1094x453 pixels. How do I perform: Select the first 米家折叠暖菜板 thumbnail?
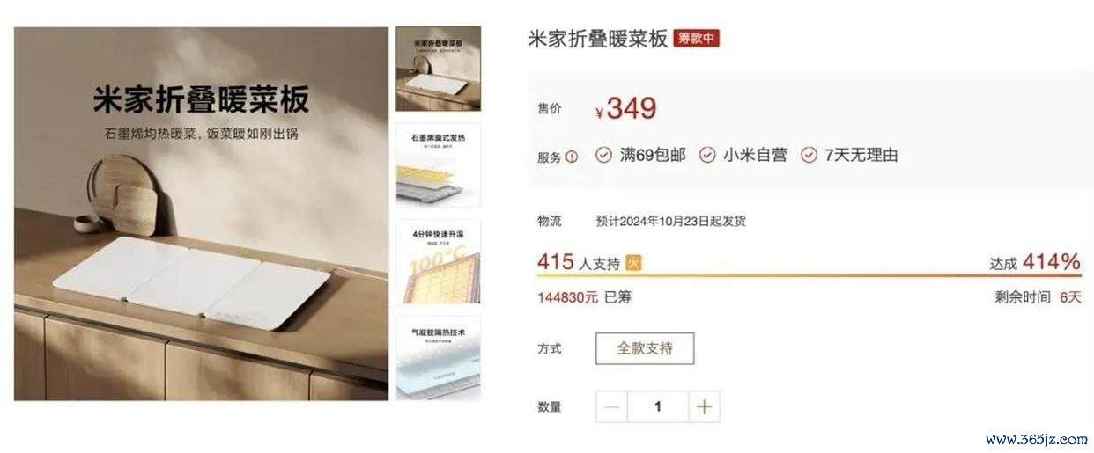click(x=438, y=69)
